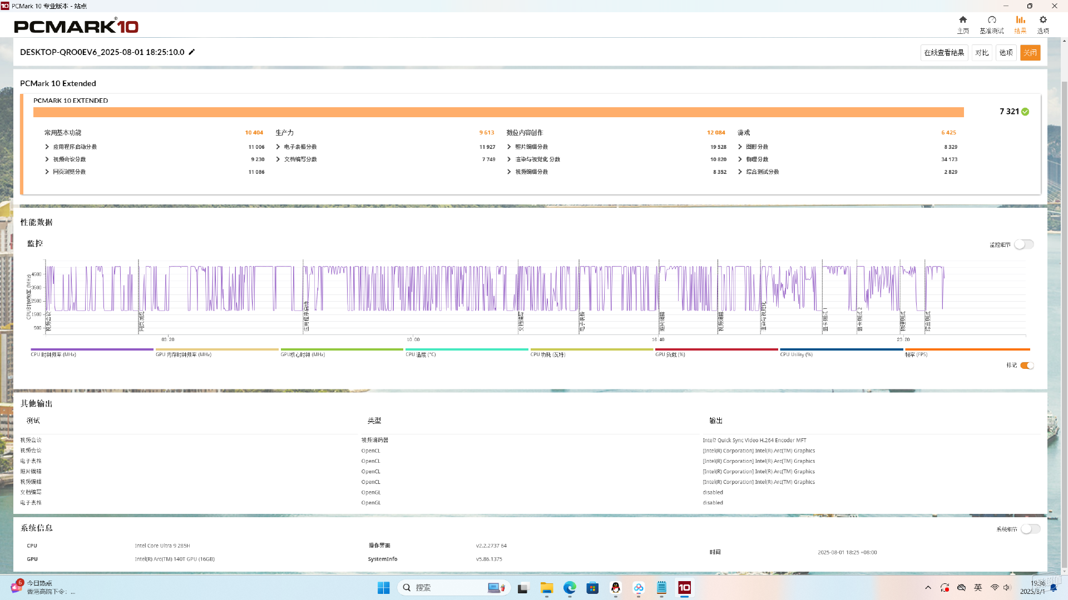Launch File Explorer from the taskbar
Screen dimensions: 1068x600
click(x=547, y=588)
